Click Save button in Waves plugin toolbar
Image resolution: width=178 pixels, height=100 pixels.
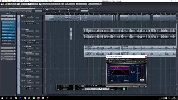pyautogui.click(x=144, y=62)
